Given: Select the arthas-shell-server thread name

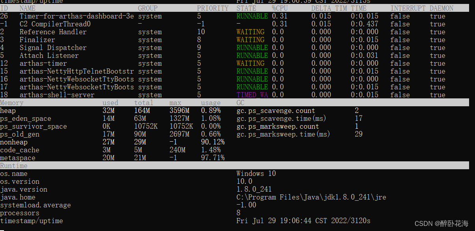Looking at the screenshot, I should 57,95.
